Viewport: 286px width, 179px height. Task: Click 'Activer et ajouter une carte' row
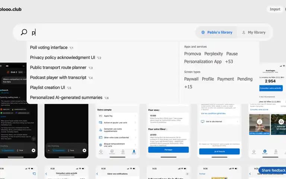pos(117,123)
